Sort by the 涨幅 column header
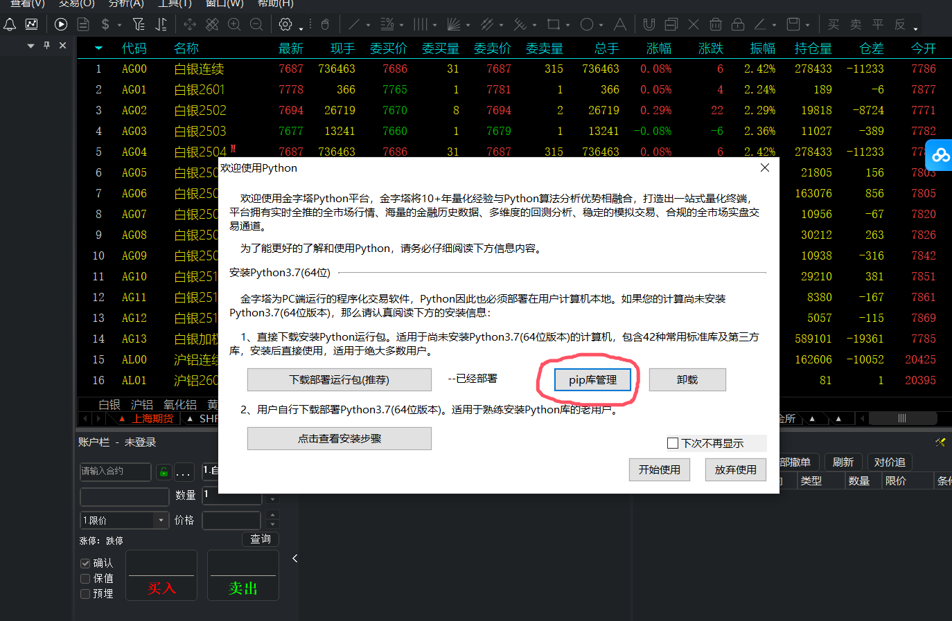Screen dimensions: 952x621 click(x=659, y=48)
